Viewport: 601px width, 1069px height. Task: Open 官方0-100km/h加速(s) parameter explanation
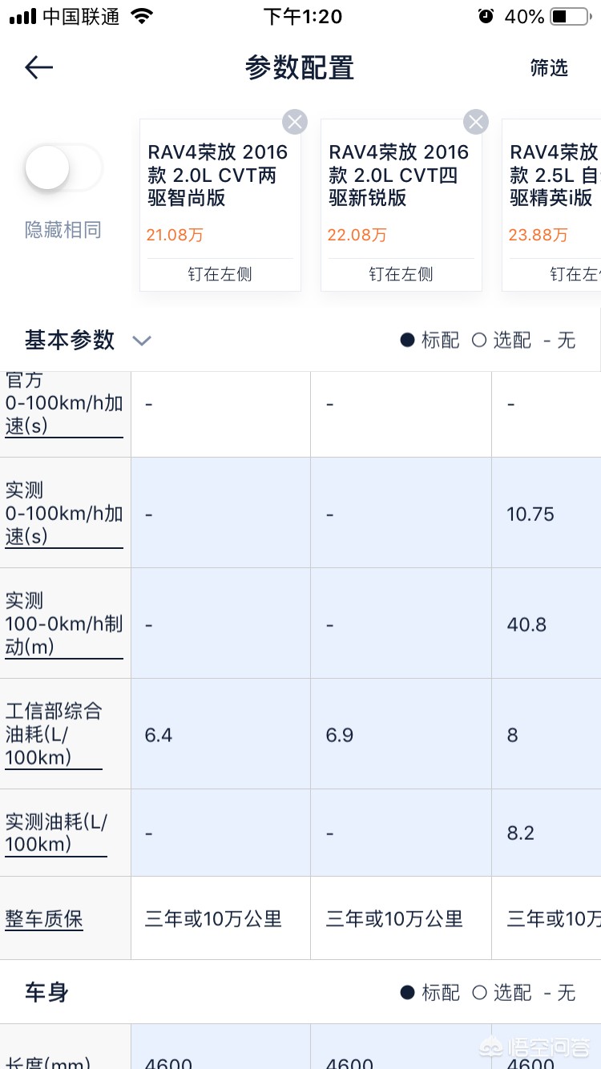pyautogui.click(x=64, y=403)
